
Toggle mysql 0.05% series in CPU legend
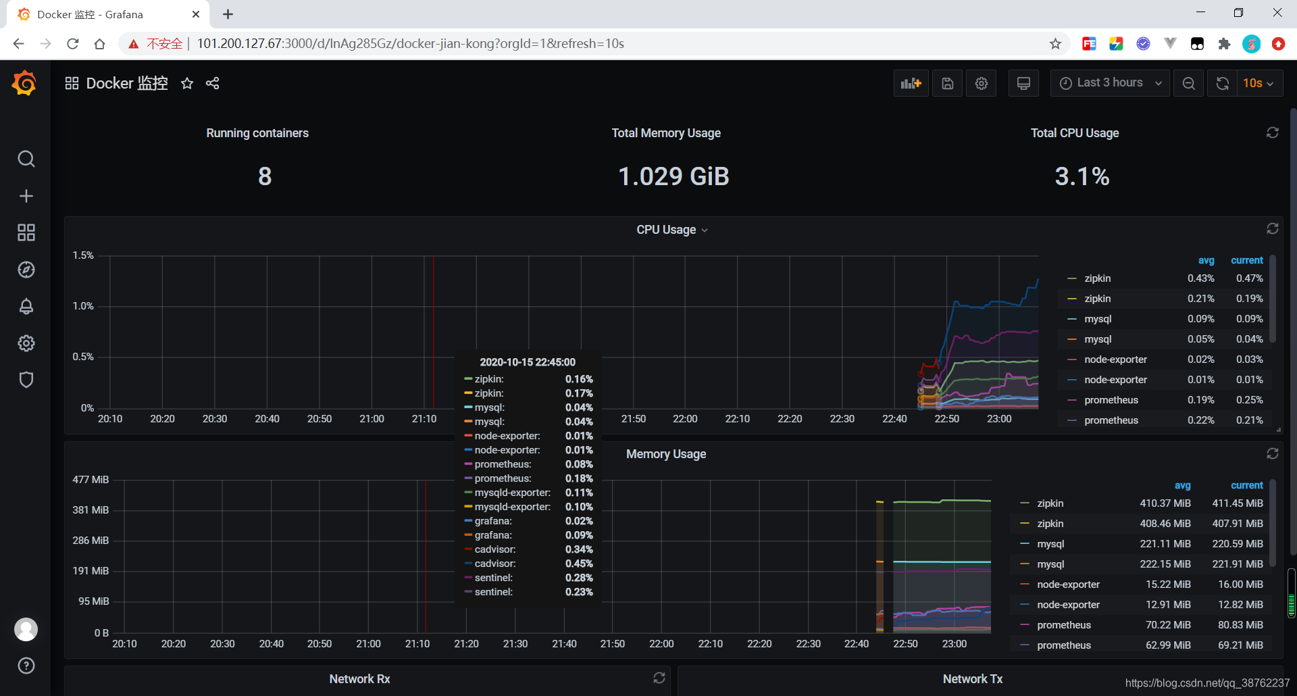coord(1098,339)
